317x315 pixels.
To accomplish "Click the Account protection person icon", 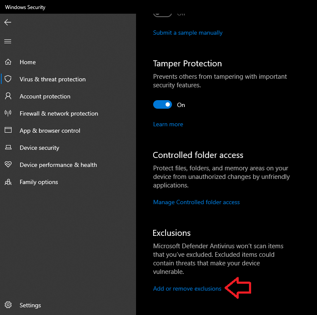I will point(8,96).
